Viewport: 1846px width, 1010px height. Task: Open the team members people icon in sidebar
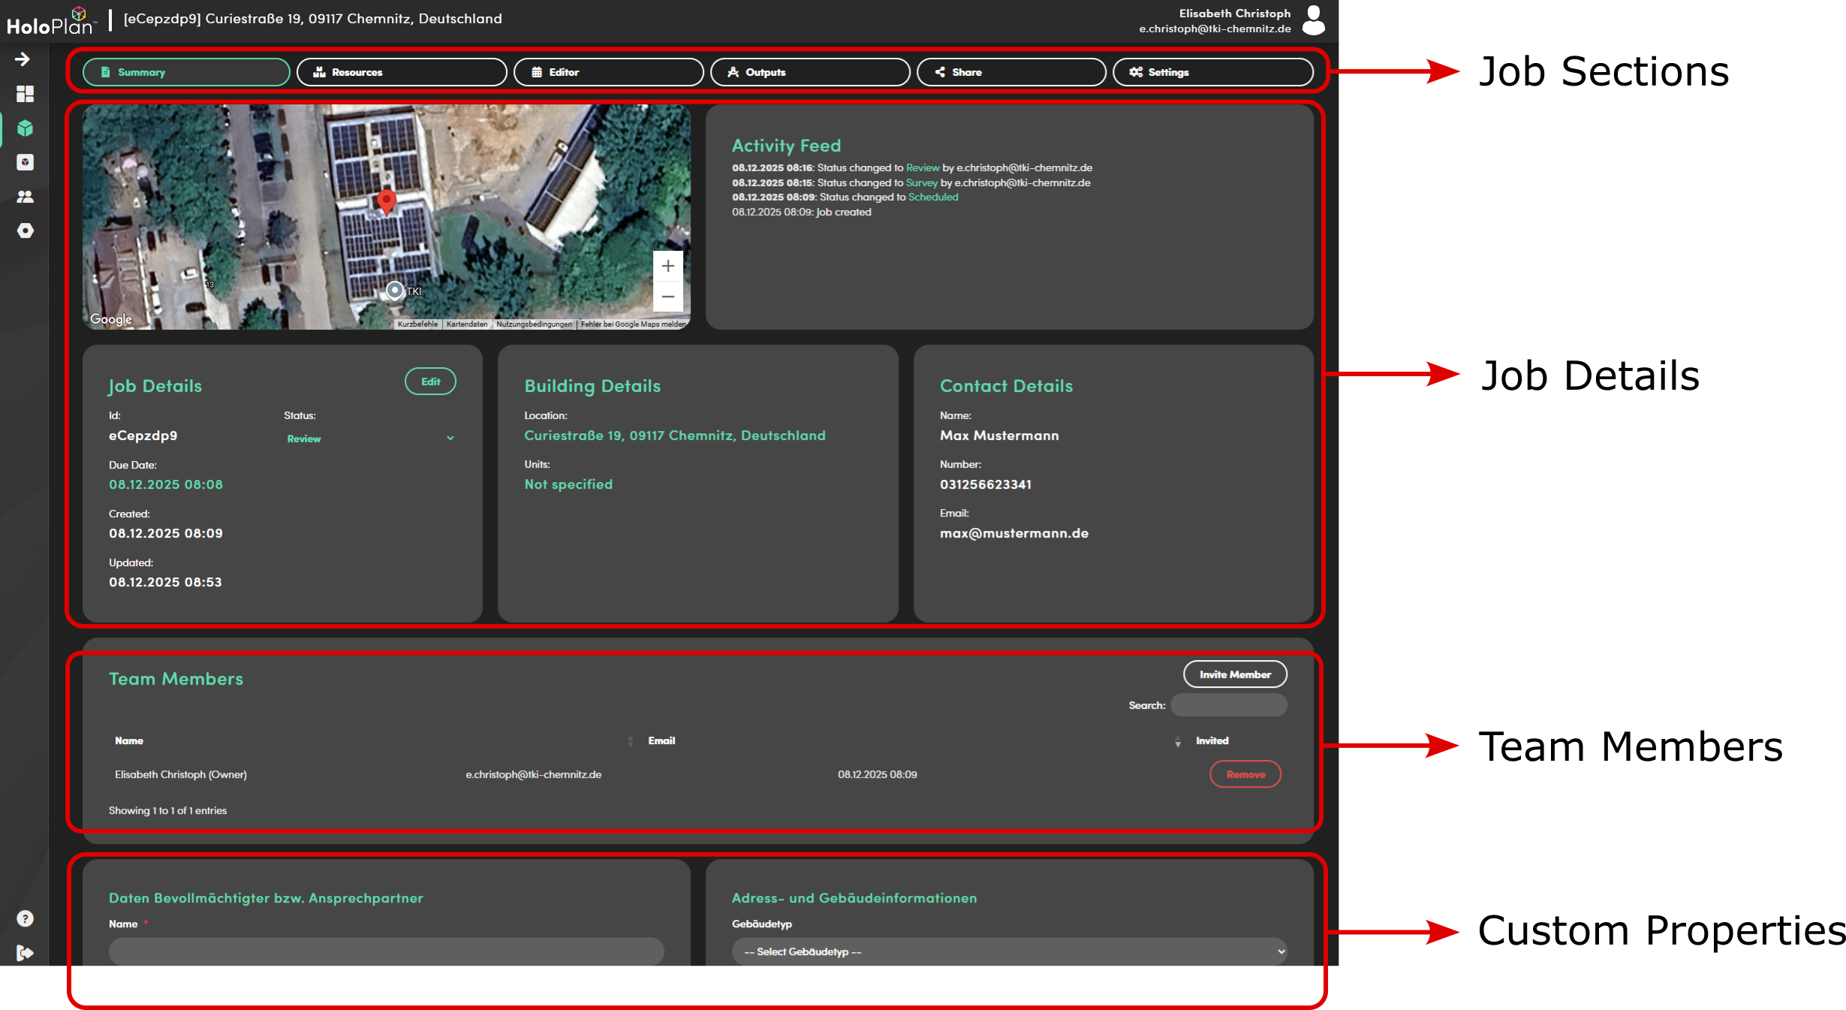click(x=25, y=197)
